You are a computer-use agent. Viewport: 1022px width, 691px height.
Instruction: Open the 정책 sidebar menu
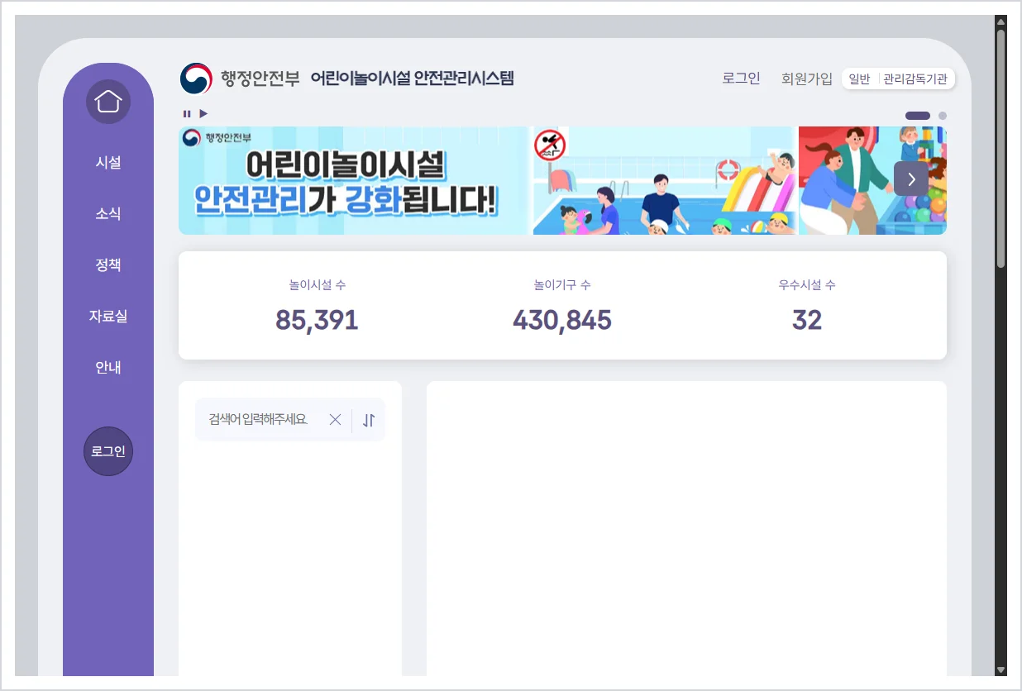(x=108, y=265)
